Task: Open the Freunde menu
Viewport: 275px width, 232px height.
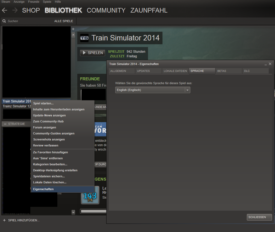Action: pos(34,2)
